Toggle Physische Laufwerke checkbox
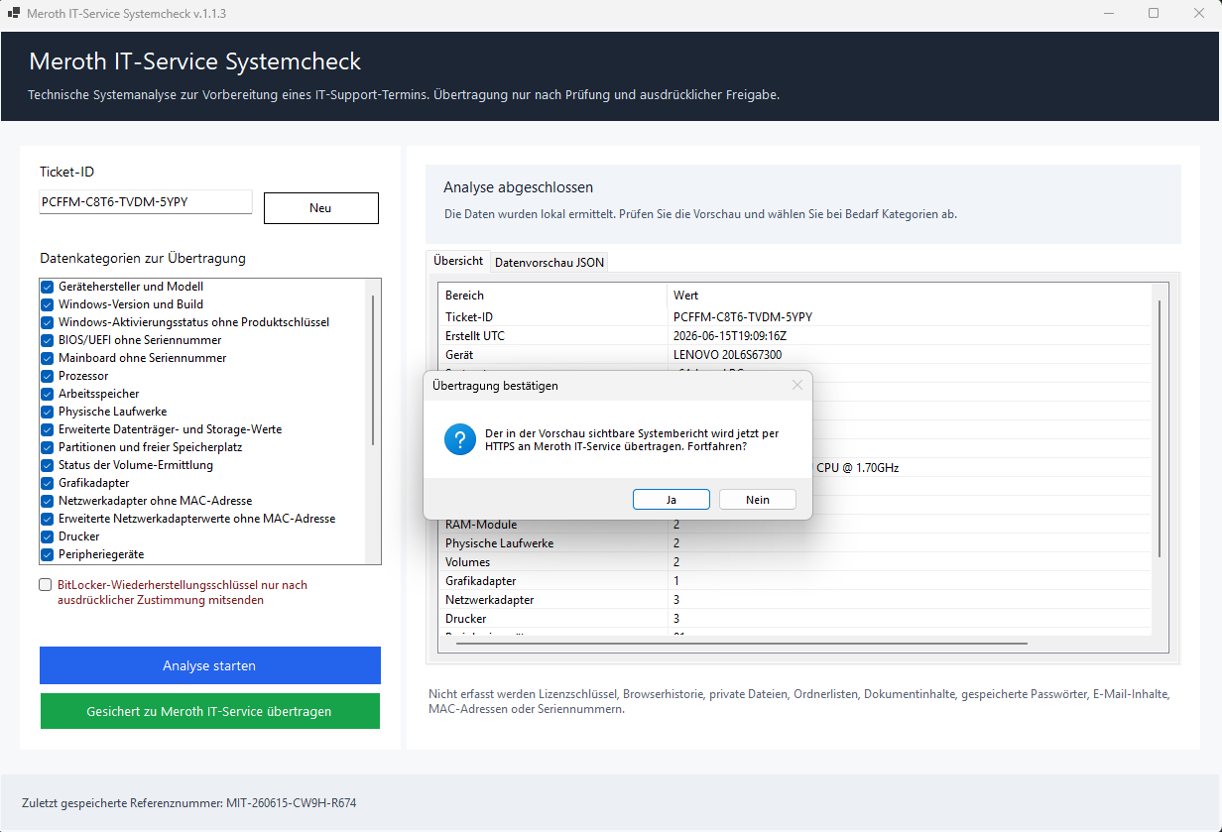The width and height of the screenshot is (1222, 832). click(x=47, y=412)
